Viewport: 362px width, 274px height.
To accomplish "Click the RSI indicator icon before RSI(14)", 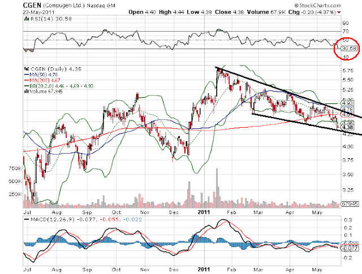I will (x=27, y=19).
